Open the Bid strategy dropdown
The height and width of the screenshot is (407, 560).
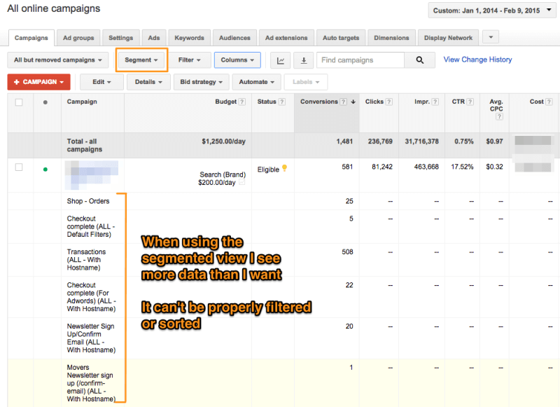[202, 82]
